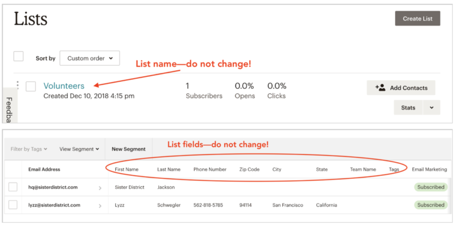This screenshot has height=227, width=457.
Task: Click the Phone Number column header
Action: pos(210,169)
